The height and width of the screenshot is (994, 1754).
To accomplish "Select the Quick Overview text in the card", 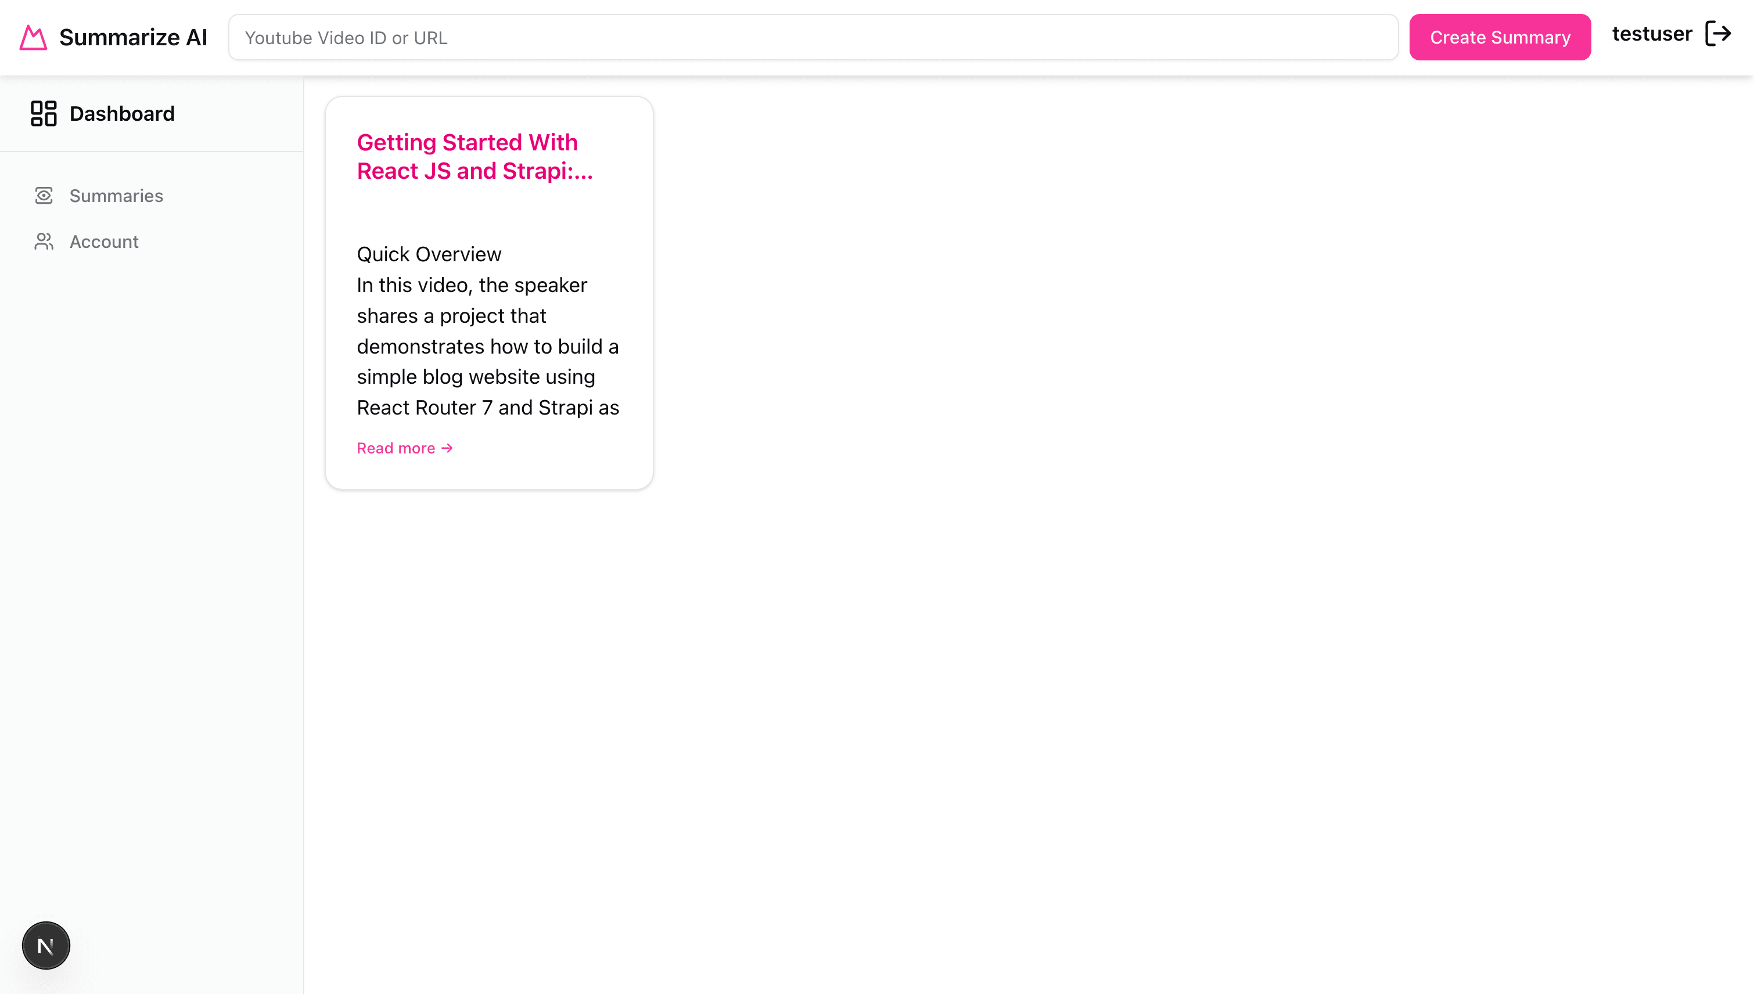I will [429, 254].
